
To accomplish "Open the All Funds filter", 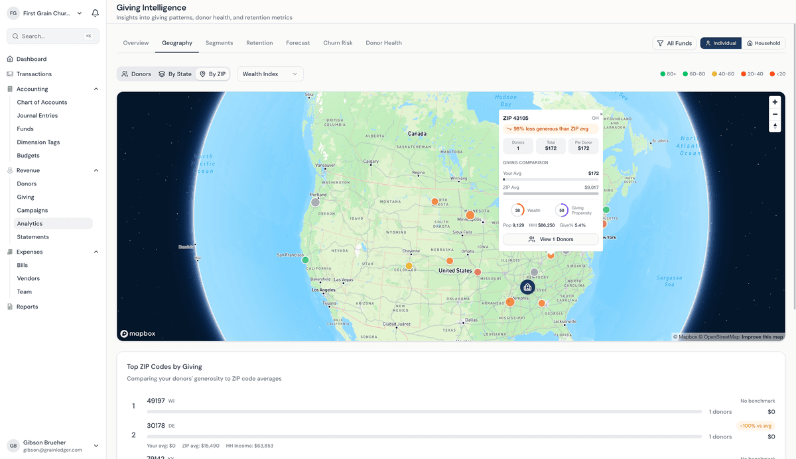I will (x=674, y=43).
